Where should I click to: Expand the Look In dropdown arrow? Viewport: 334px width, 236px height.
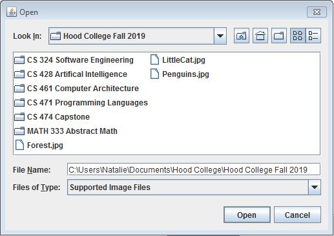220,36
